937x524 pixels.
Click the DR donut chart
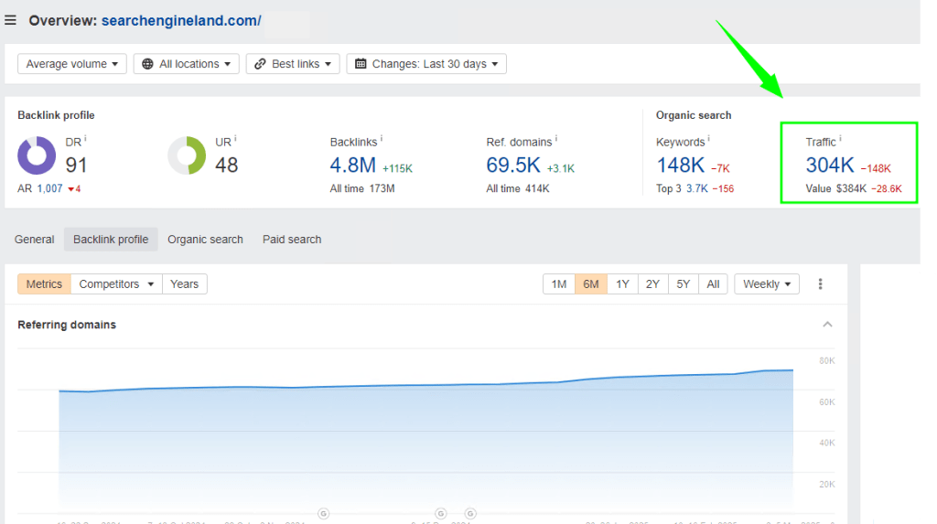37,155
